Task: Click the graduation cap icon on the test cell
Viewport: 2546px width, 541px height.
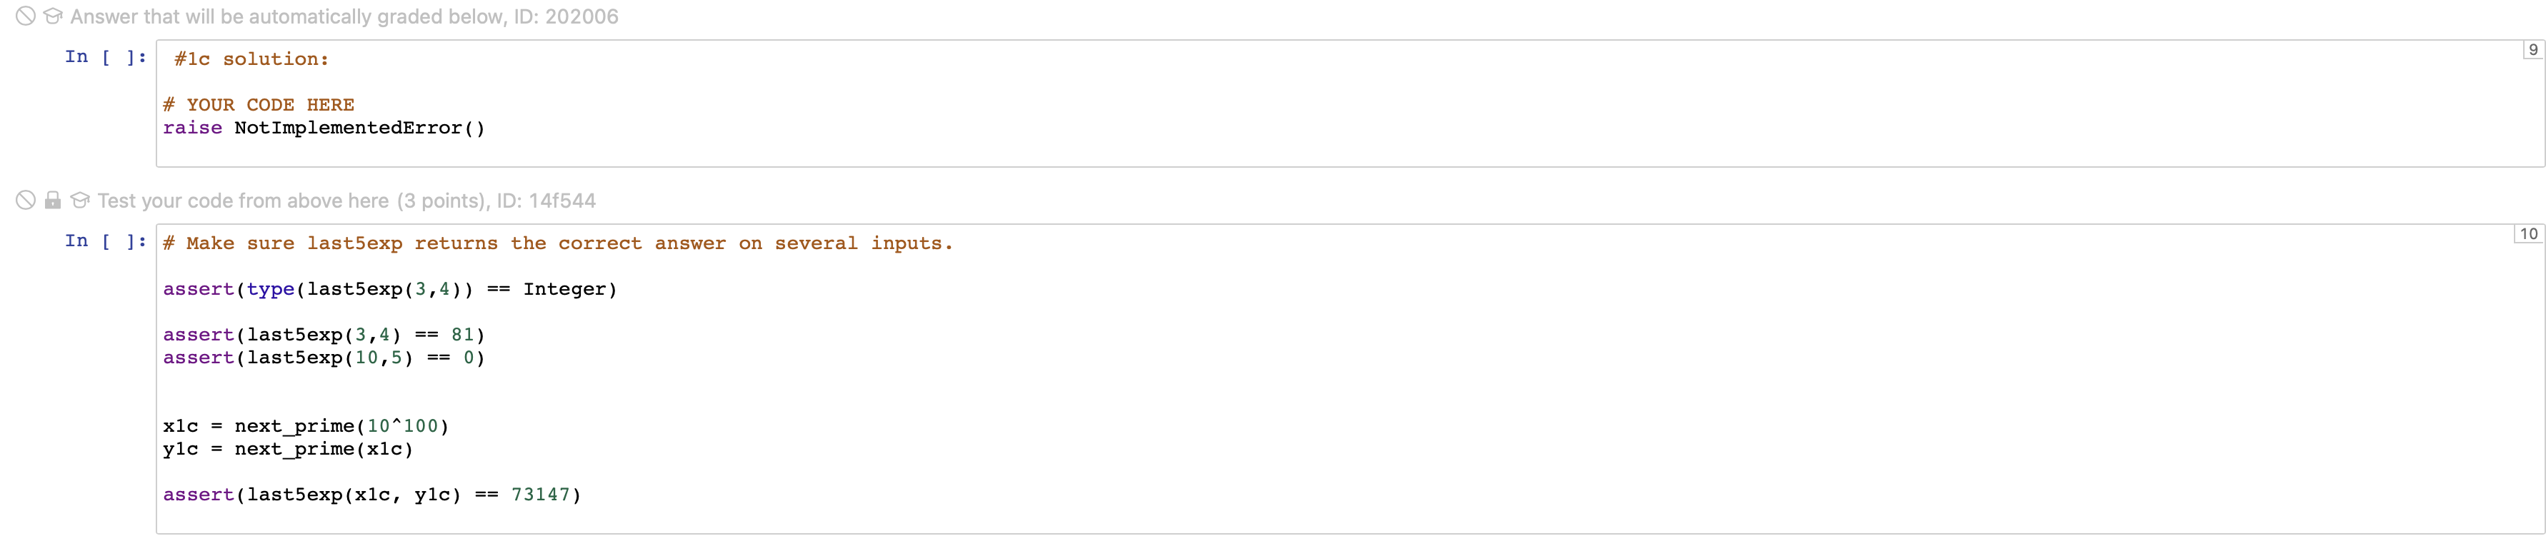Action: (x=79, y=201)
